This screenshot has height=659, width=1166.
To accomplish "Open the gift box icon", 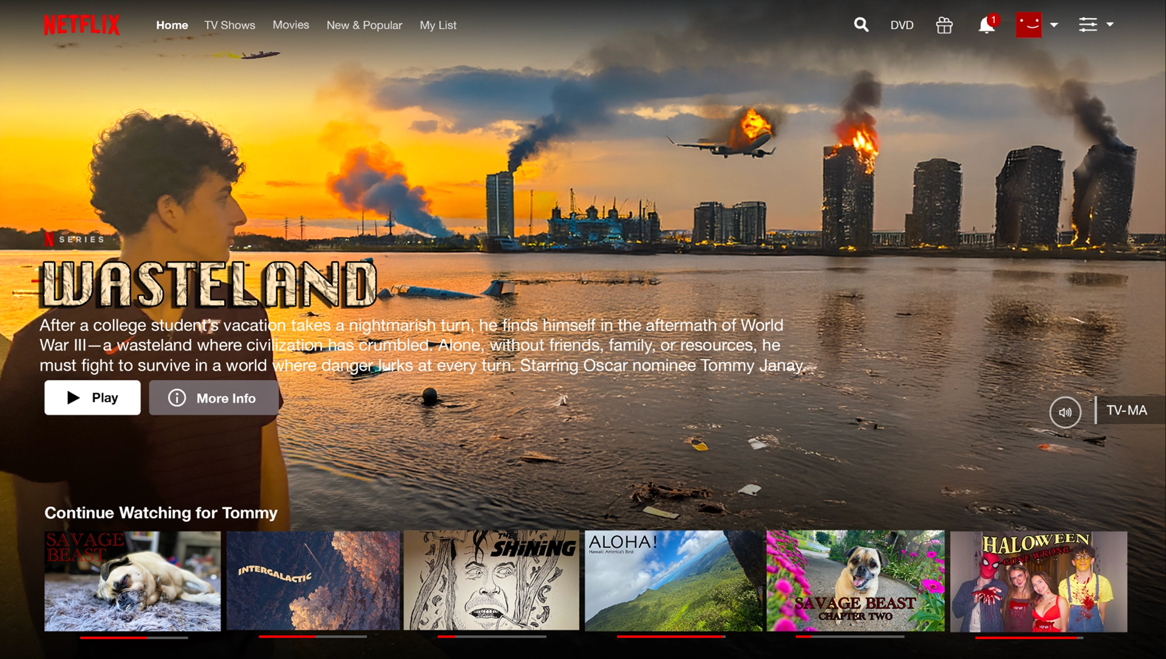I will (x=944, y=25).
